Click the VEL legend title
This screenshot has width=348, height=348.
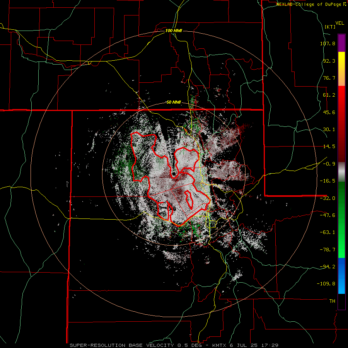(339, 23)
